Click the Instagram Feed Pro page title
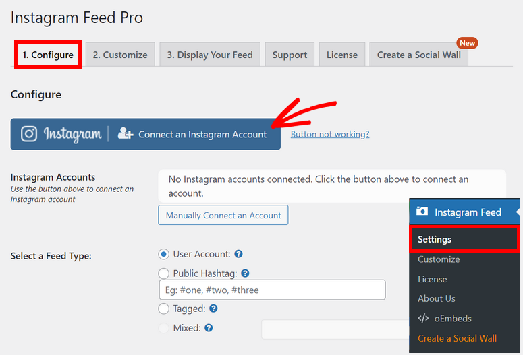 click(77, 18)
